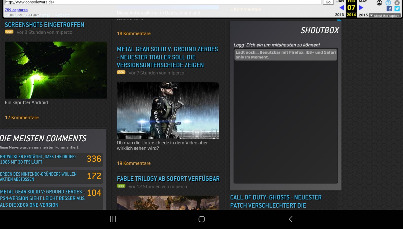Tap Android back navigation button

coord(291,219)
